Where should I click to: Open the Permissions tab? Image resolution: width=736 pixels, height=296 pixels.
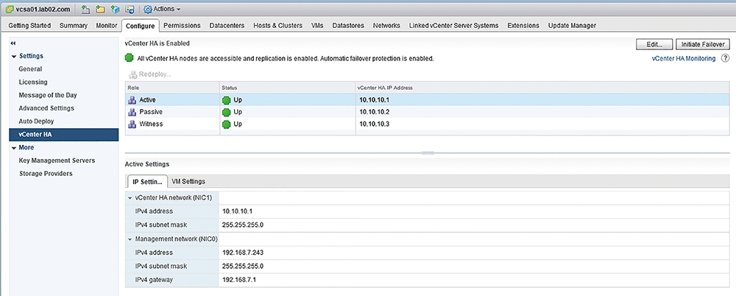point(182,25)
